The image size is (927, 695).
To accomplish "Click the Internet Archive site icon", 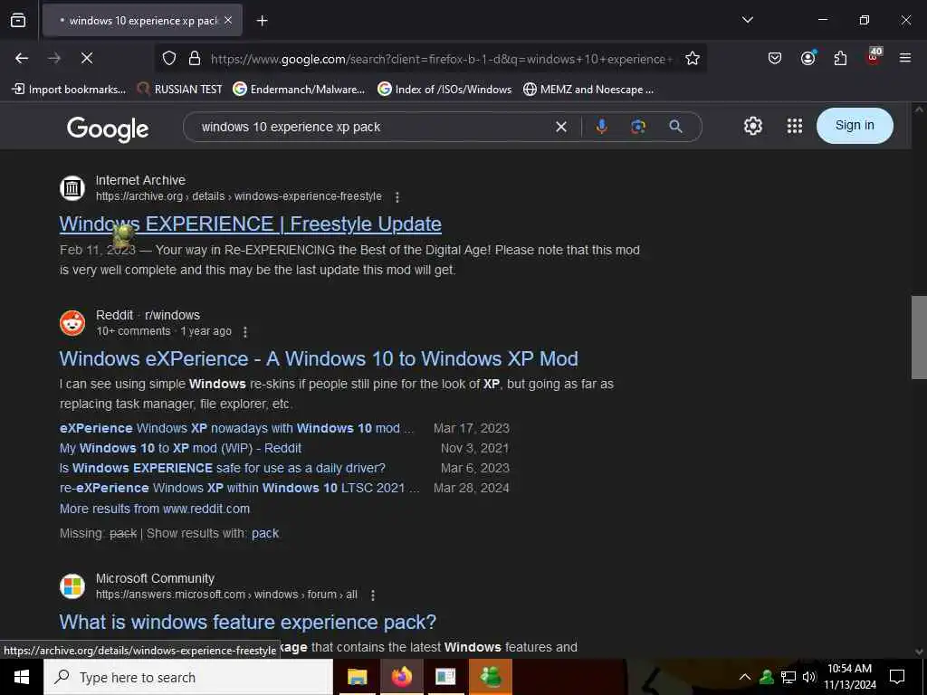I will (72, 188).
